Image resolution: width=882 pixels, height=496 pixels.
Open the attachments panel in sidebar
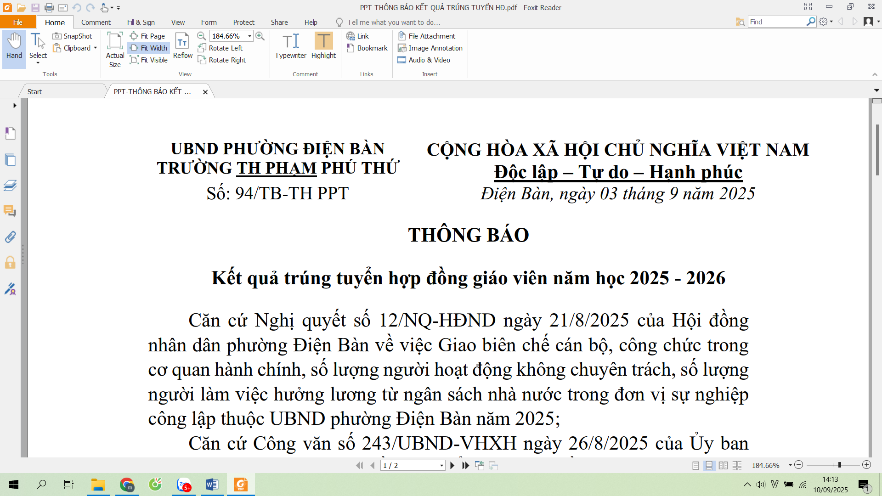(10, 237)
